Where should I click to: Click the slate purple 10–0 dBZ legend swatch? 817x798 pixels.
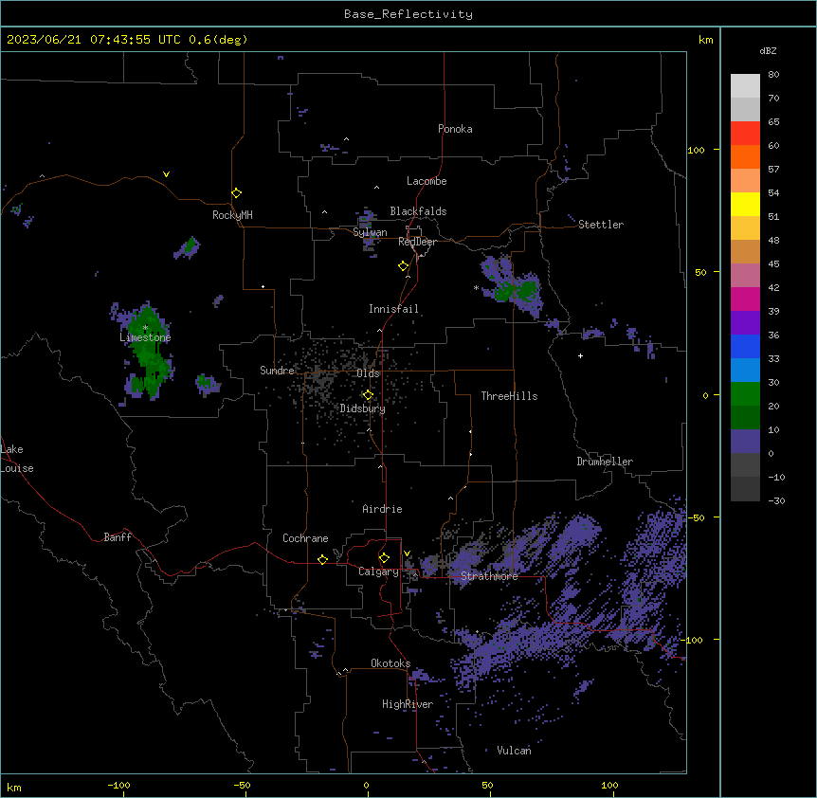[745, 442]
